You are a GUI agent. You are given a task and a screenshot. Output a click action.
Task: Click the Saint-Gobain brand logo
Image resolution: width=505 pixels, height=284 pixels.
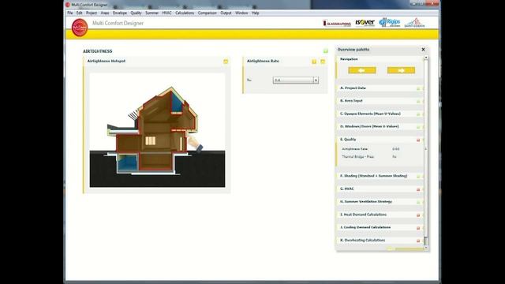[x=414, y=23]
